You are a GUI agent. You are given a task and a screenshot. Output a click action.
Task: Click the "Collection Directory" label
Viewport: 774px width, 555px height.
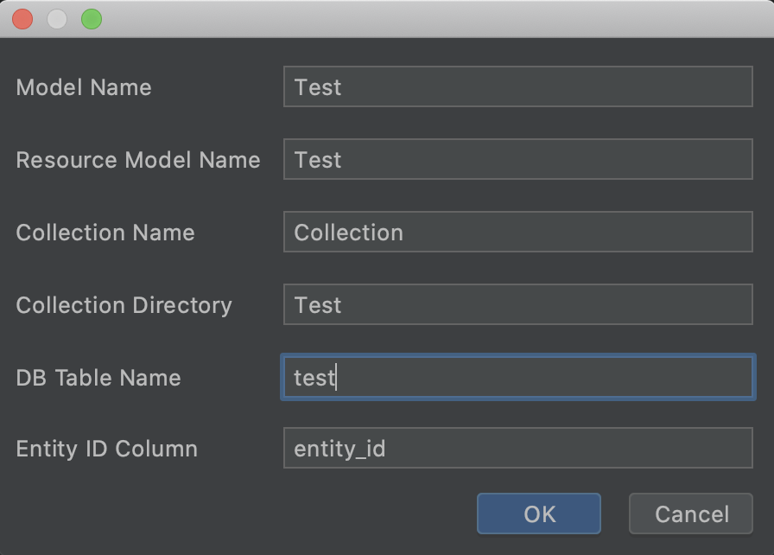[x=124, y=305]
